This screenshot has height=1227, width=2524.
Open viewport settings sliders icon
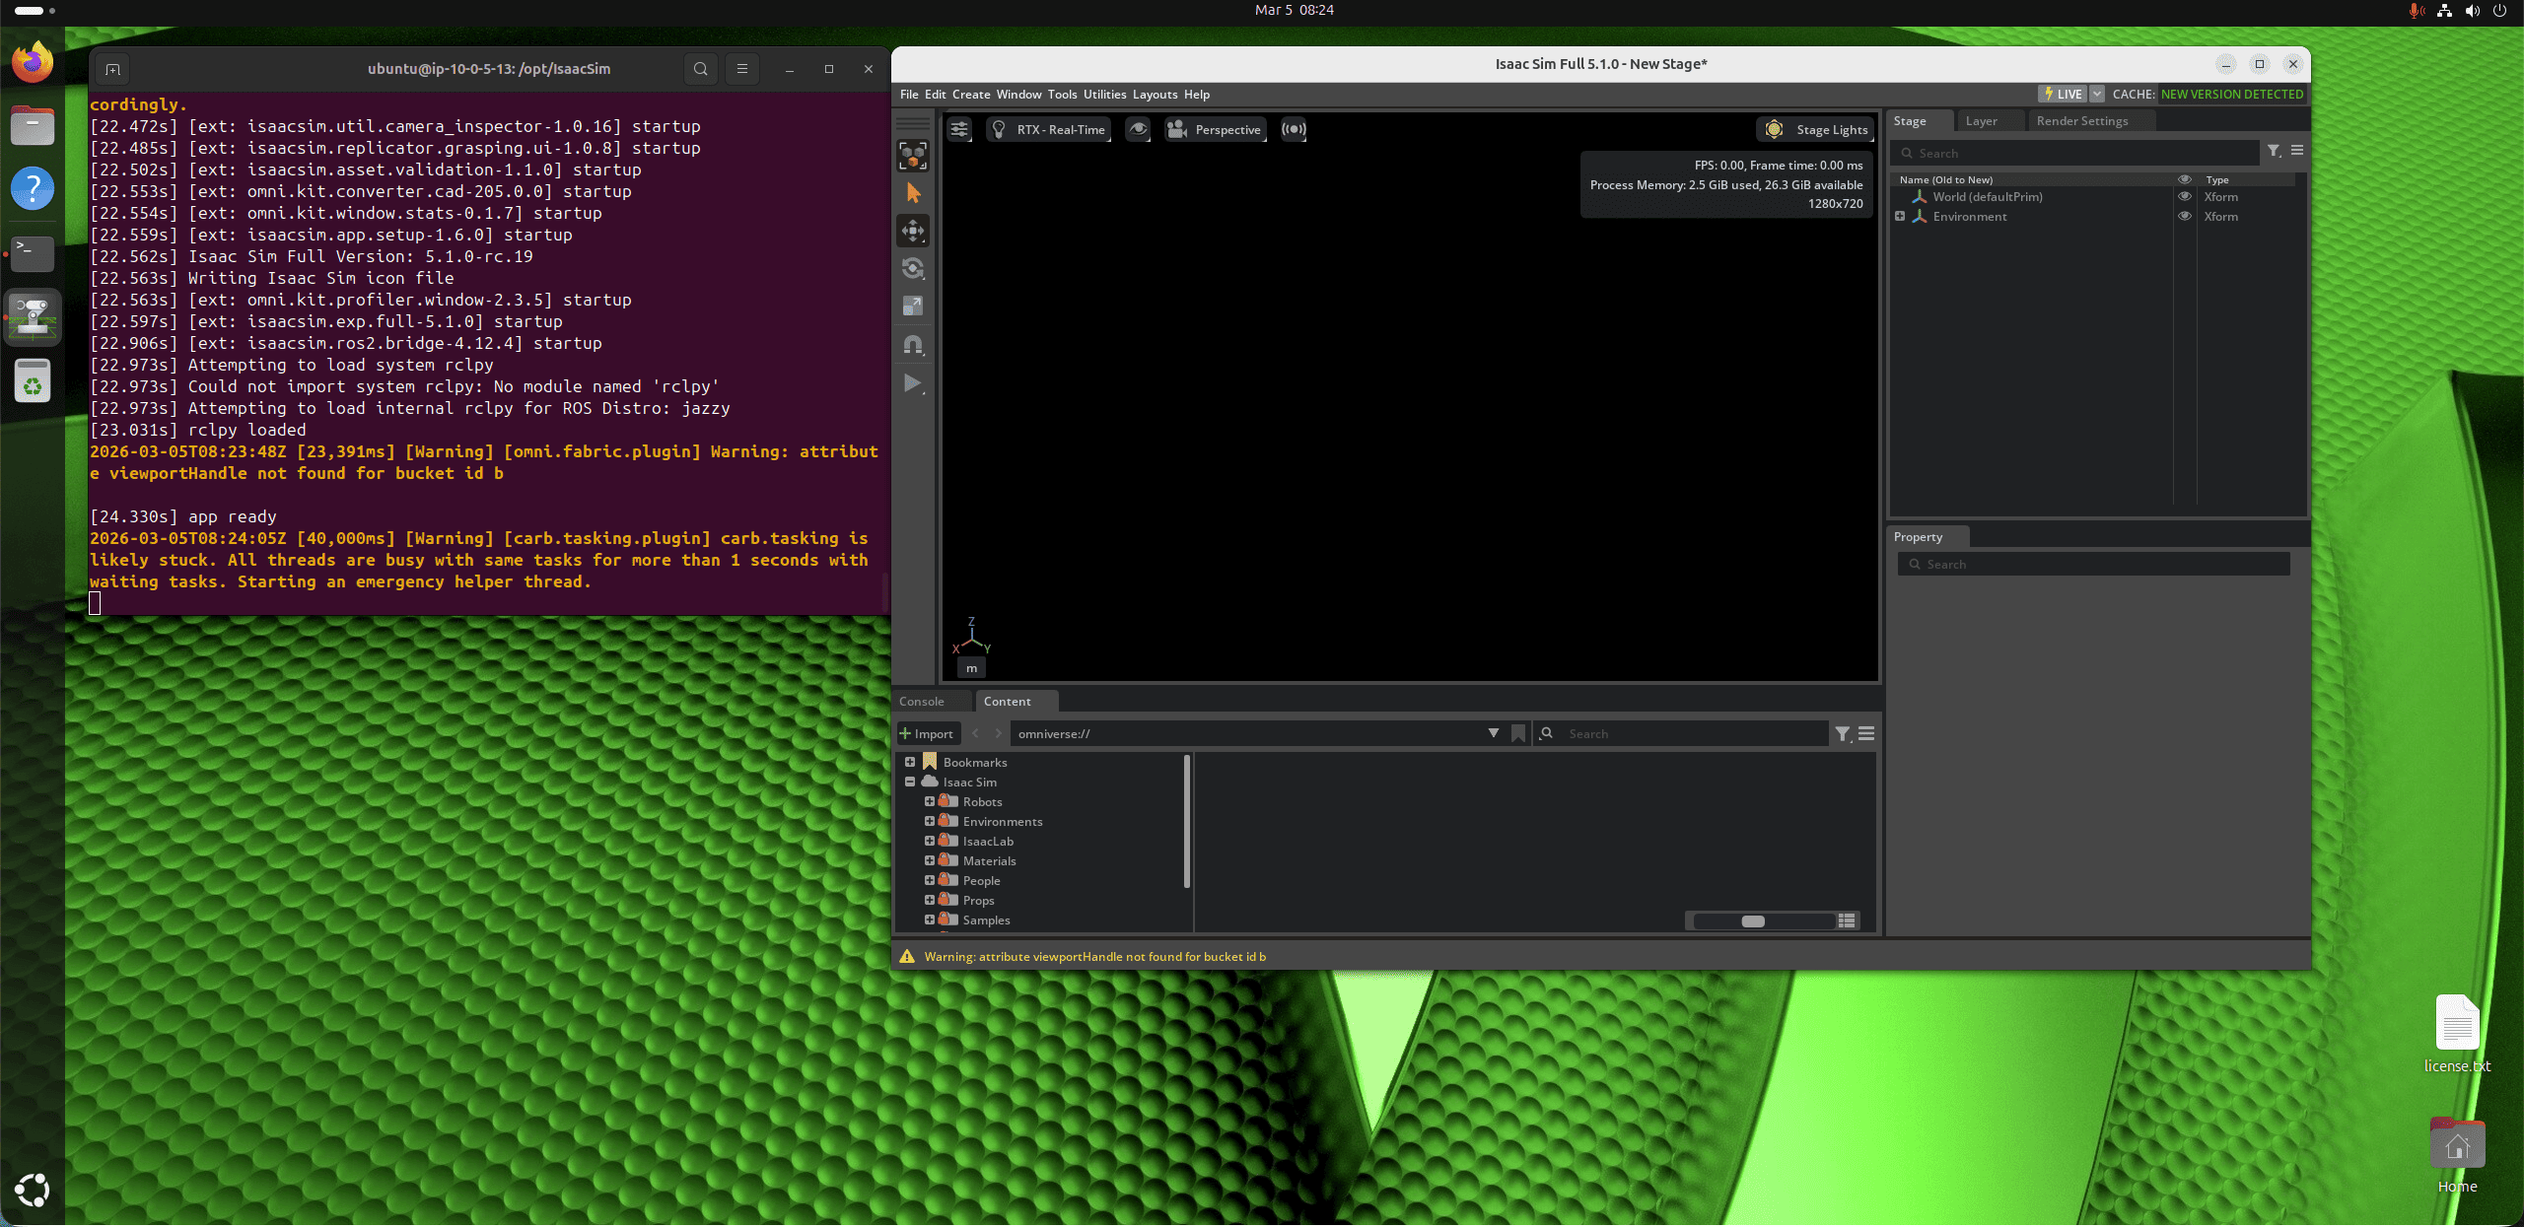point(959,129)
